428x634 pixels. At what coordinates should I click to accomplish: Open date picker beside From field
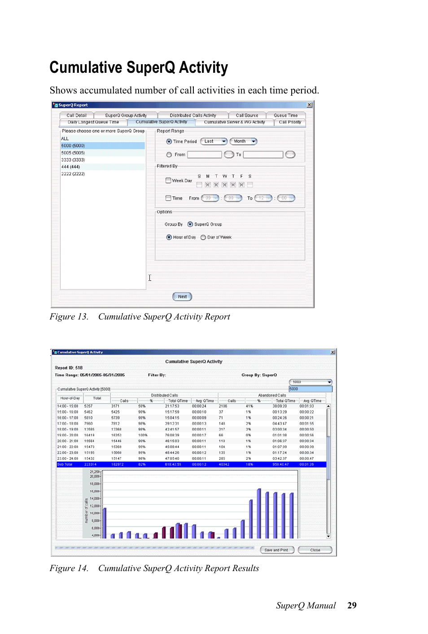click(x=229, y=155)
